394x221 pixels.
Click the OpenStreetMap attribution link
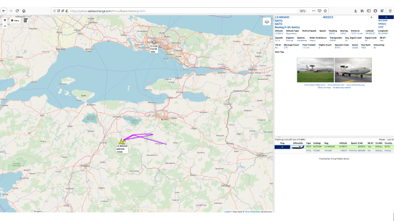pyautogui.click(x=252, y=212)
